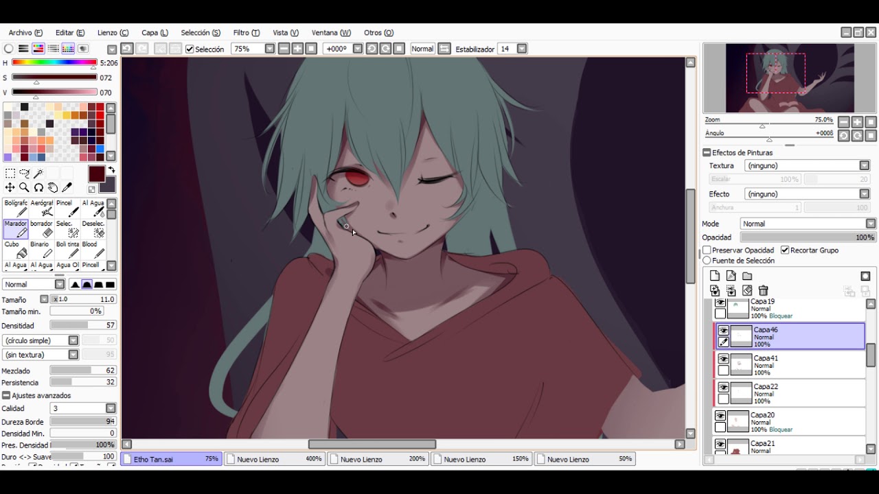Open the layer Mode dropdown
Viewport: 879px width, 494px height.
(x=808, y=224)
